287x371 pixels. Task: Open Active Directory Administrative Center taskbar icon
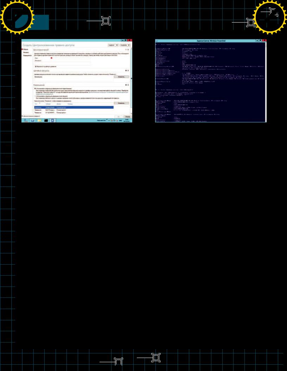(x=52, y=120)
